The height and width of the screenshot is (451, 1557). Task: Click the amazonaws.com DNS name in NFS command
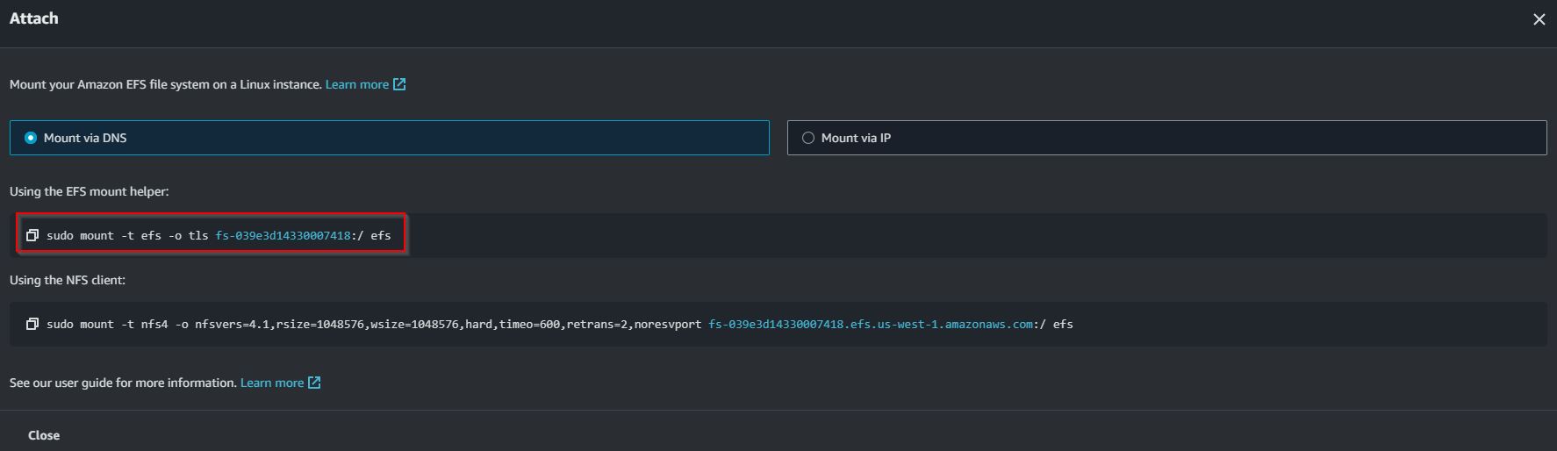(871, 324)
